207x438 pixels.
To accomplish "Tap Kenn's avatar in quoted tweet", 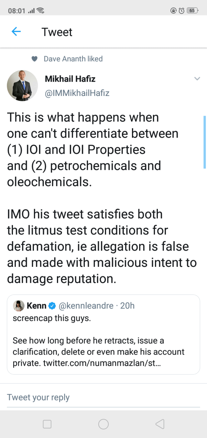I will pyautogui.click(x=18, y=306).
